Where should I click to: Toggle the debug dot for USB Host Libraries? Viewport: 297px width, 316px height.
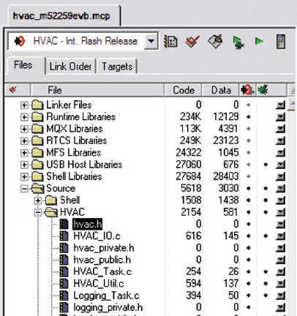point(266,165)
